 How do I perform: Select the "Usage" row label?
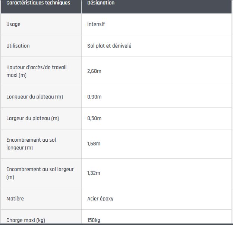[x=13, y=24]
